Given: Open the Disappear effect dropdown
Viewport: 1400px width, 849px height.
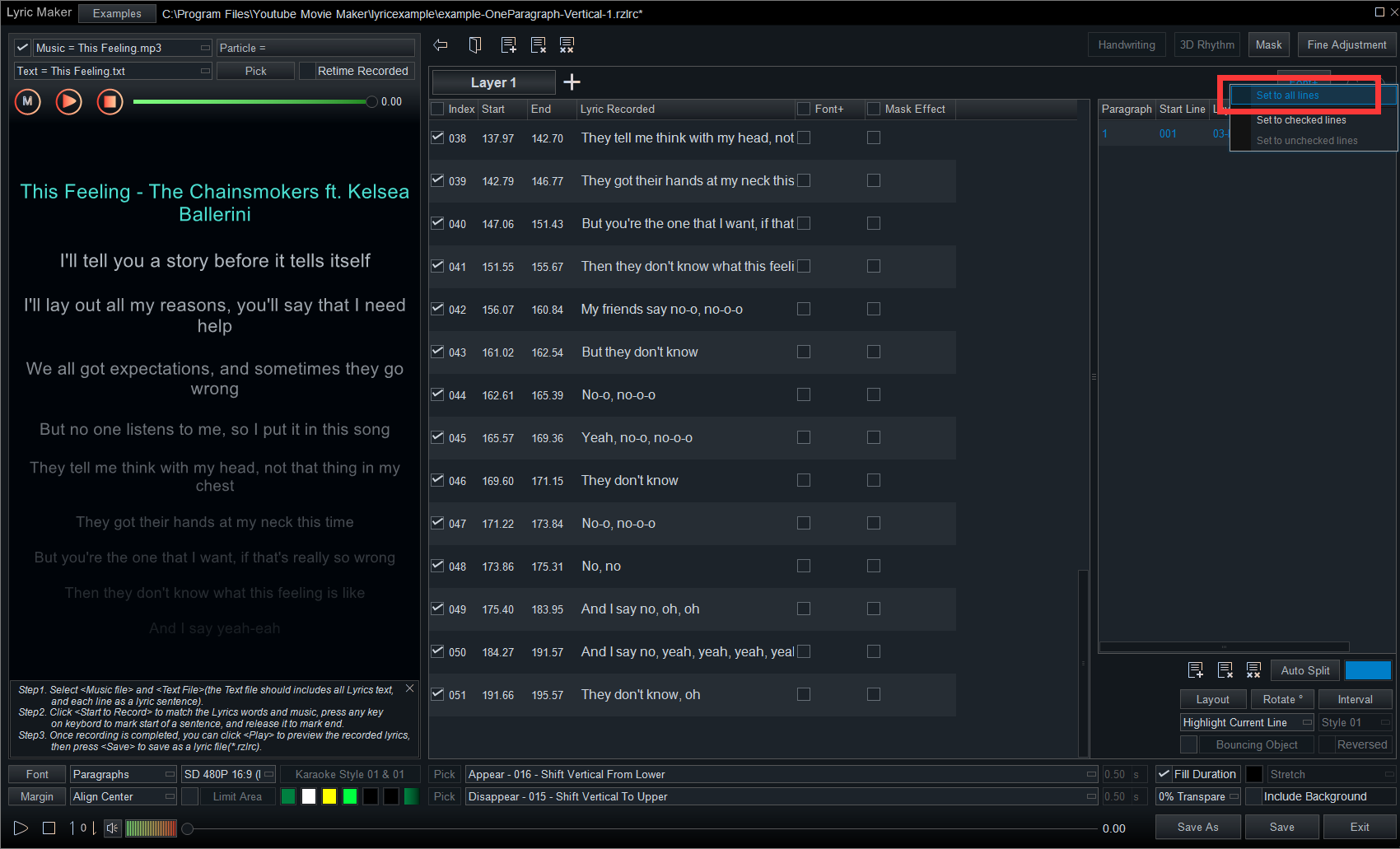Looking at the screenshot, I should point(782,796).
